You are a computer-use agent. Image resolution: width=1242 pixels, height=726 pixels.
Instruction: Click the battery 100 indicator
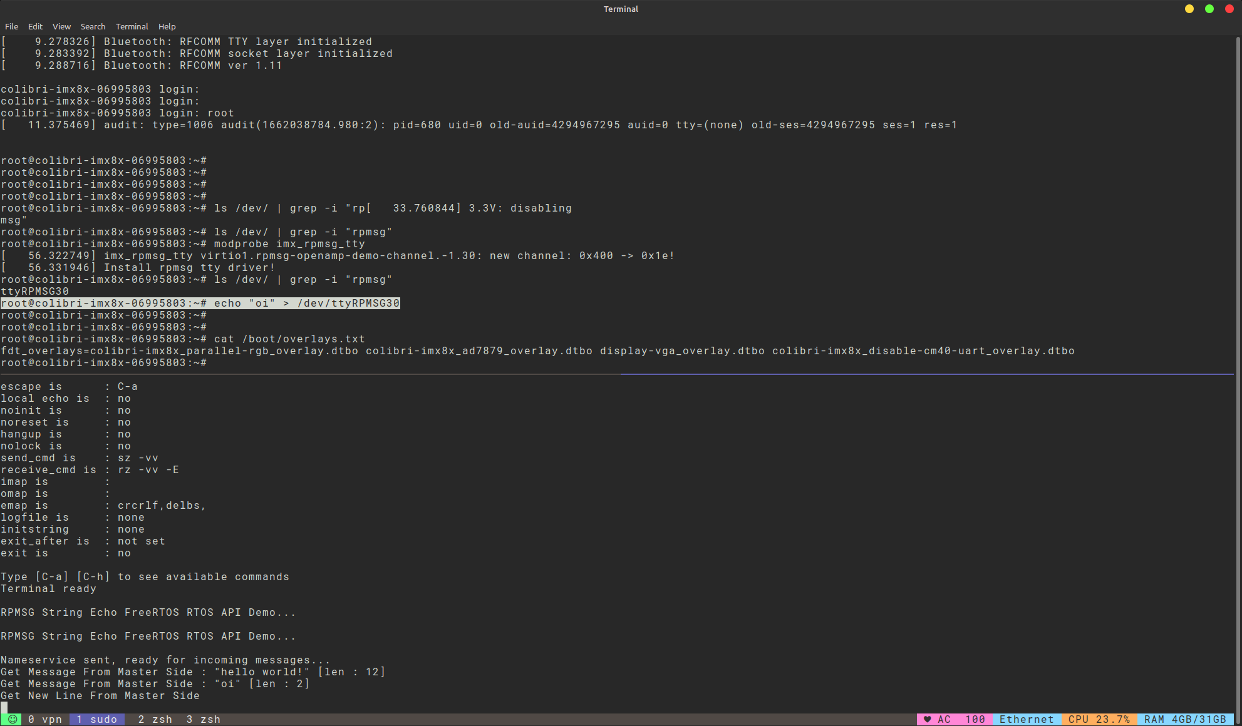point(975,720)
